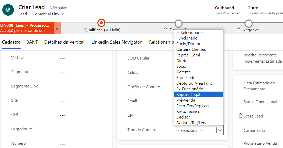Screen dimensions: 283x148
Task: Click the locked Negociar stage circle
Action: point(248,24)
